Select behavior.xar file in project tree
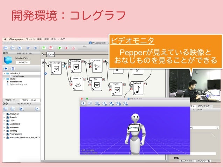This screenshot has height=167, width=223. [18, 76]
